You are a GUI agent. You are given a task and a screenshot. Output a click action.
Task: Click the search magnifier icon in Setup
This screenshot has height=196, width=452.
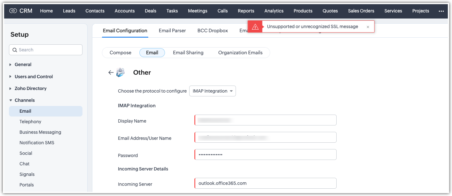coord(15,50)
